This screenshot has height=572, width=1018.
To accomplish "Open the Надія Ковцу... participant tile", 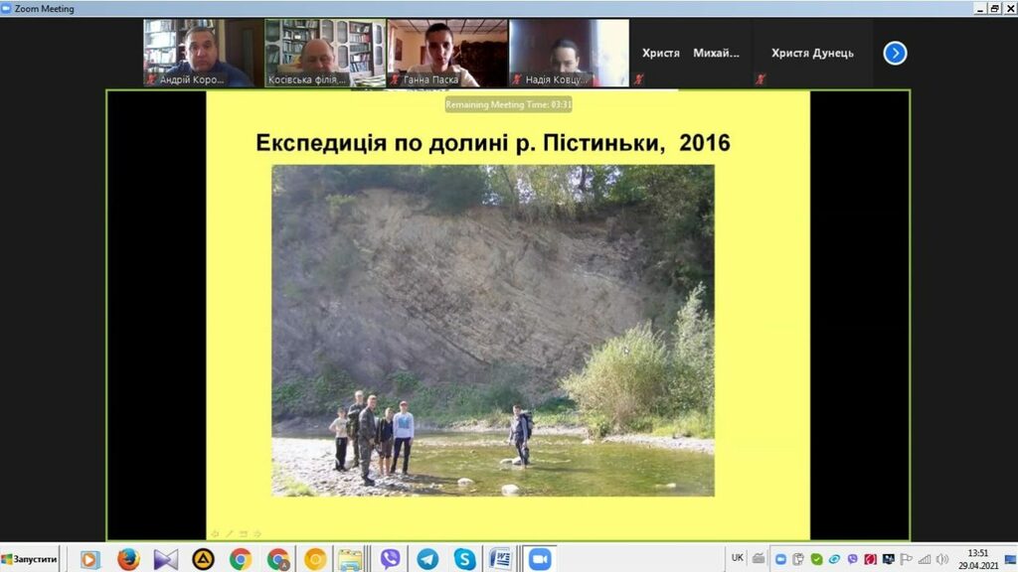I will (x=569, y=53).
